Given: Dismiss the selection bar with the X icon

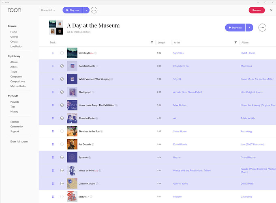Looking at the screenshot, I should [271, 10].
